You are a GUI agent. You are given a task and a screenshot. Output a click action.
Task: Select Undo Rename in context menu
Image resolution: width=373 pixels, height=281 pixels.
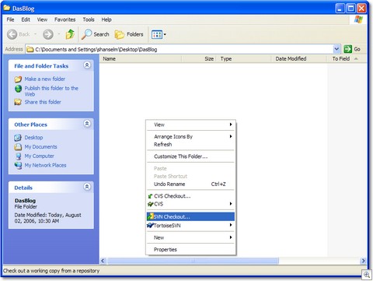[x=190, y=184]
